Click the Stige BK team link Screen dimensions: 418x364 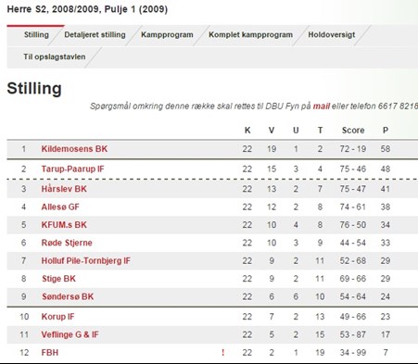click(x=58, y=279)
